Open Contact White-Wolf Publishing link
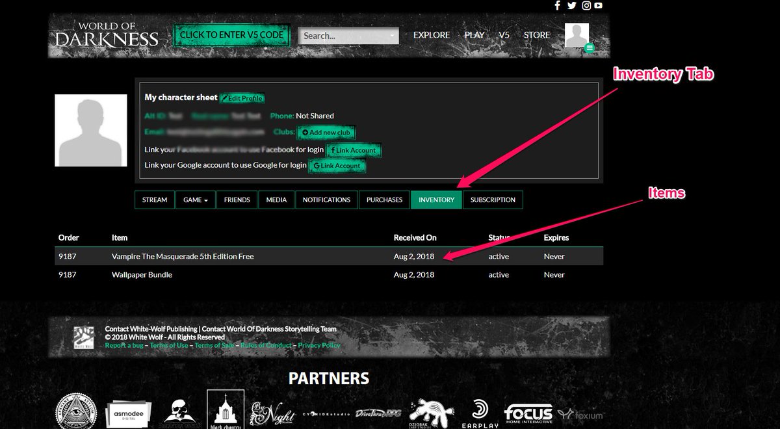 [x=151, y=330]
